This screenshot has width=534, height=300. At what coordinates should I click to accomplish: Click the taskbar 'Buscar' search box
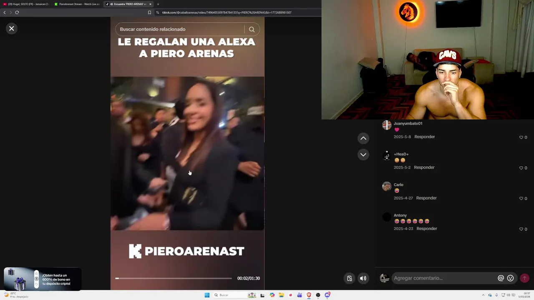tap(235, 295)
